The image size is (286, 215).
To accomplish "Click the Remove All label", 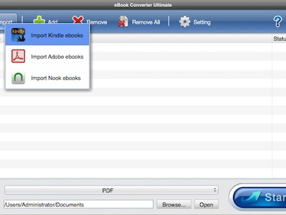I will [146, 22].
